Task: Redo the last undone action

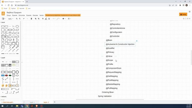Action: click(x=27, y=19)
